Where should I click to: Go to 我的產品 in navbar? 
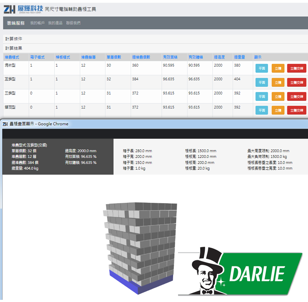point(55,23)
